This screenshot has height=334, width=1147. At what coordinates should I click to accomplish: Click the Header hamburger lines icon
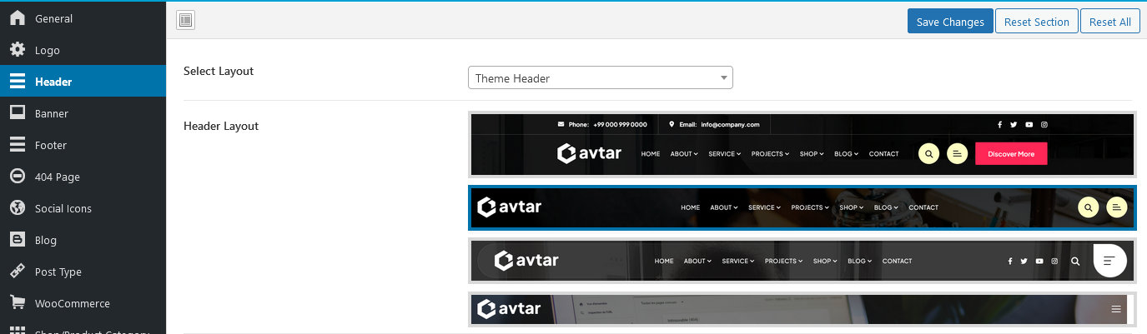pyautogui.click(x=17, y=82)
